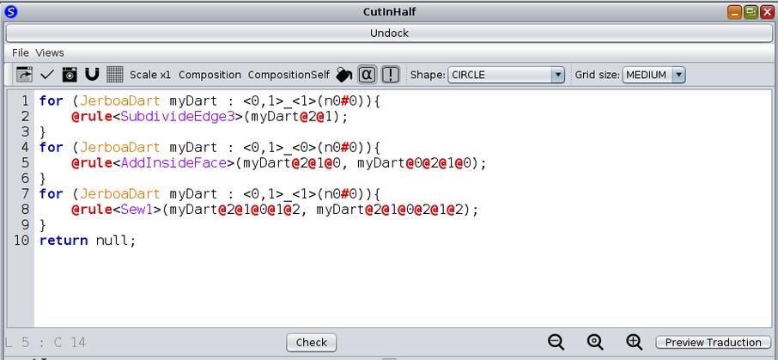Click the Undock button

(389, 34)
